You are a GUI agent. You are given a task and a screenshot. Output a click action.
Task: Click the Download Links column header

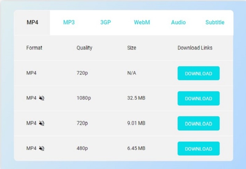[195, 48]
